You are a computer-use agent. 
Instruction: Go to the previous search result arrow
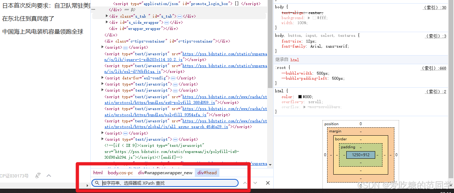(x=245, y=183)
